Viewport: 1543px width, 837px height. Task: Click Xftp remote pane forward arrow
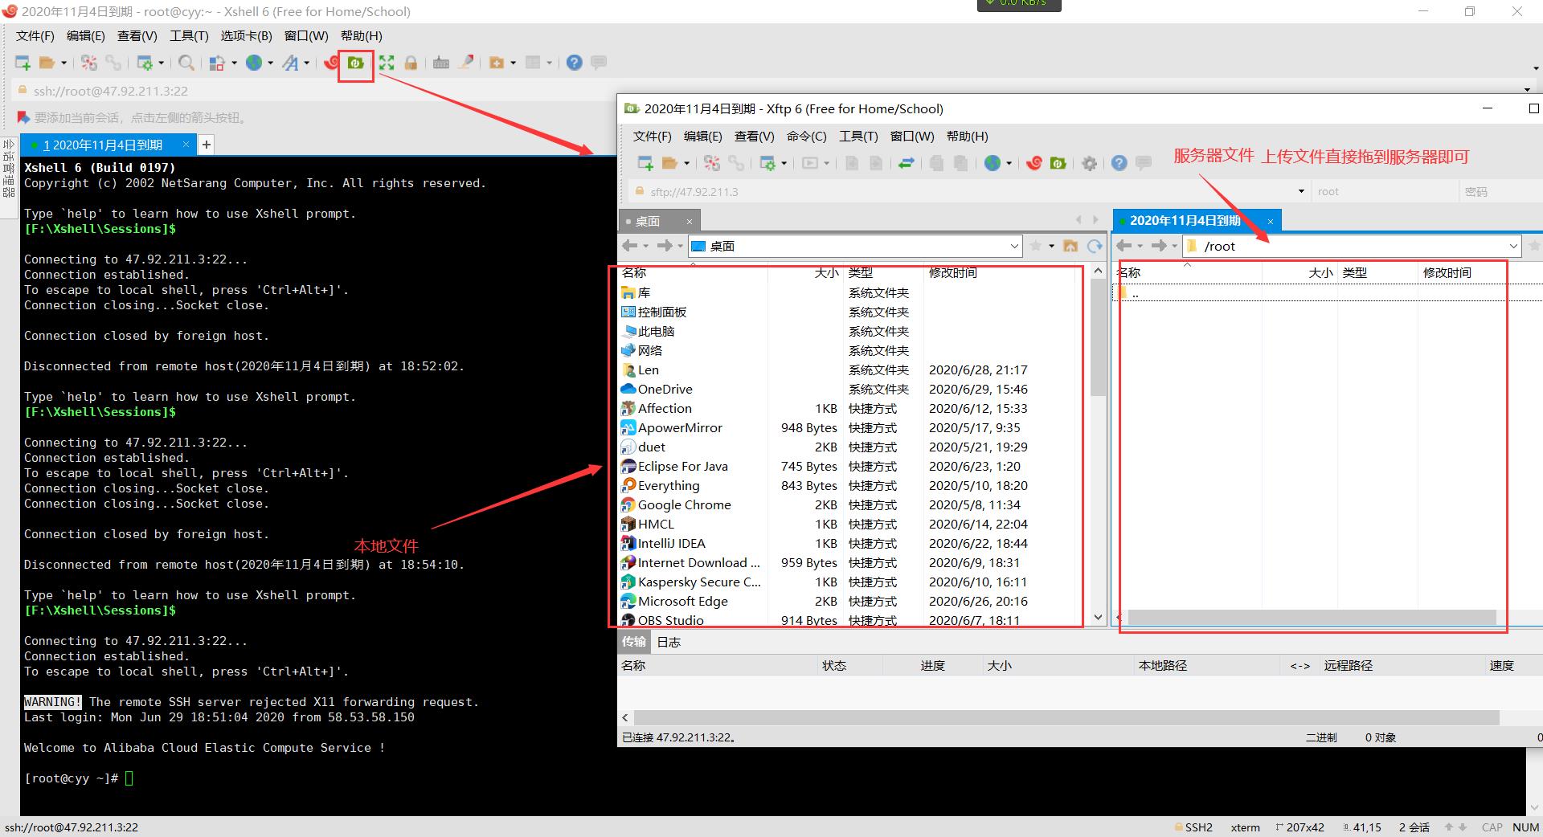pos(1159,246)
